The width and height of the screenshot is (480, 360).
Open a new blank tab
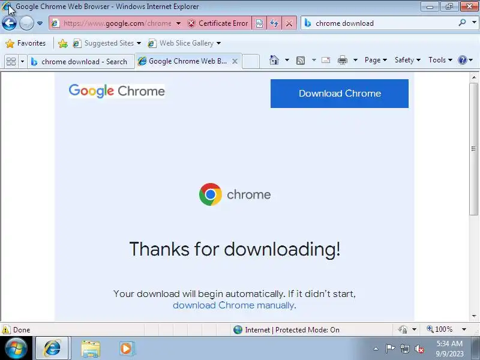coord(251,61)
